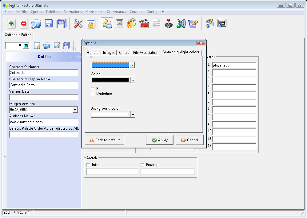Expand the syntax element dropdown with blue selection
Viewport: 307px width, 218px height.
[x=132, y=65]
